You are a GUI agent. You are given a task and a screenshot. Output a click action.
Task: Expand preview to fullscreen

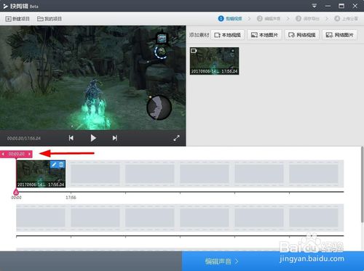pyautogui.click(x=177, y=138)
